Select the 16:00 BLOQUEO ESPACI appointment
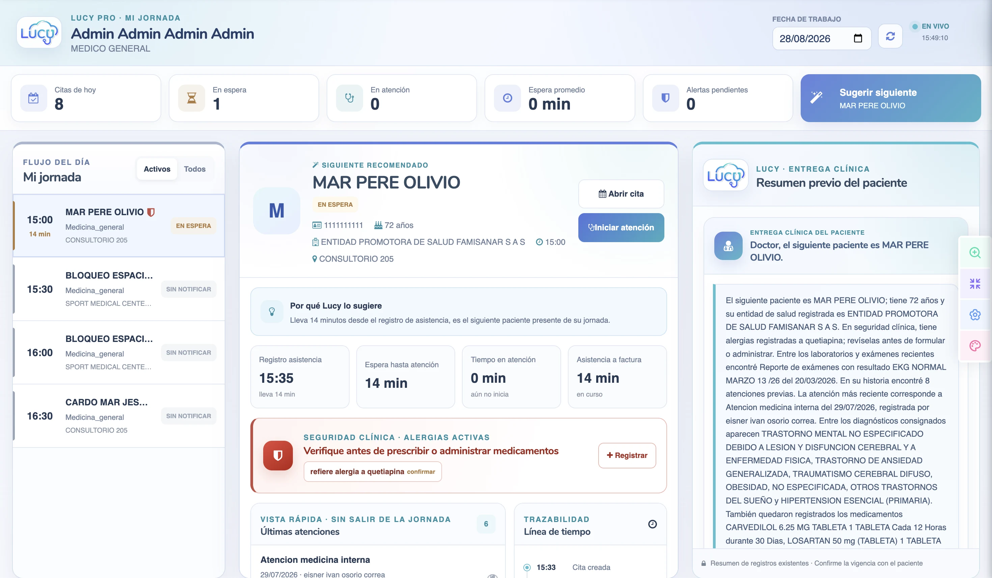The image size is (992, 578). [119, 352]
